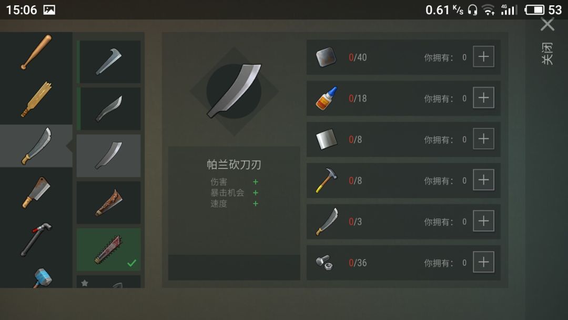
Task: Choose the second curved blade modification
Action: (x=109, y=109)
